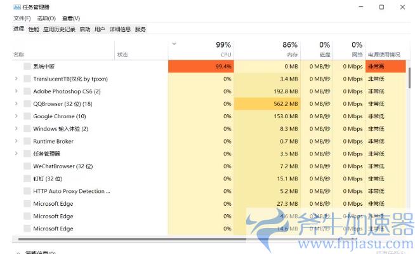The image size is (415, 254).
Task: Switch to the 详细信息 tab
Action: 120,29
